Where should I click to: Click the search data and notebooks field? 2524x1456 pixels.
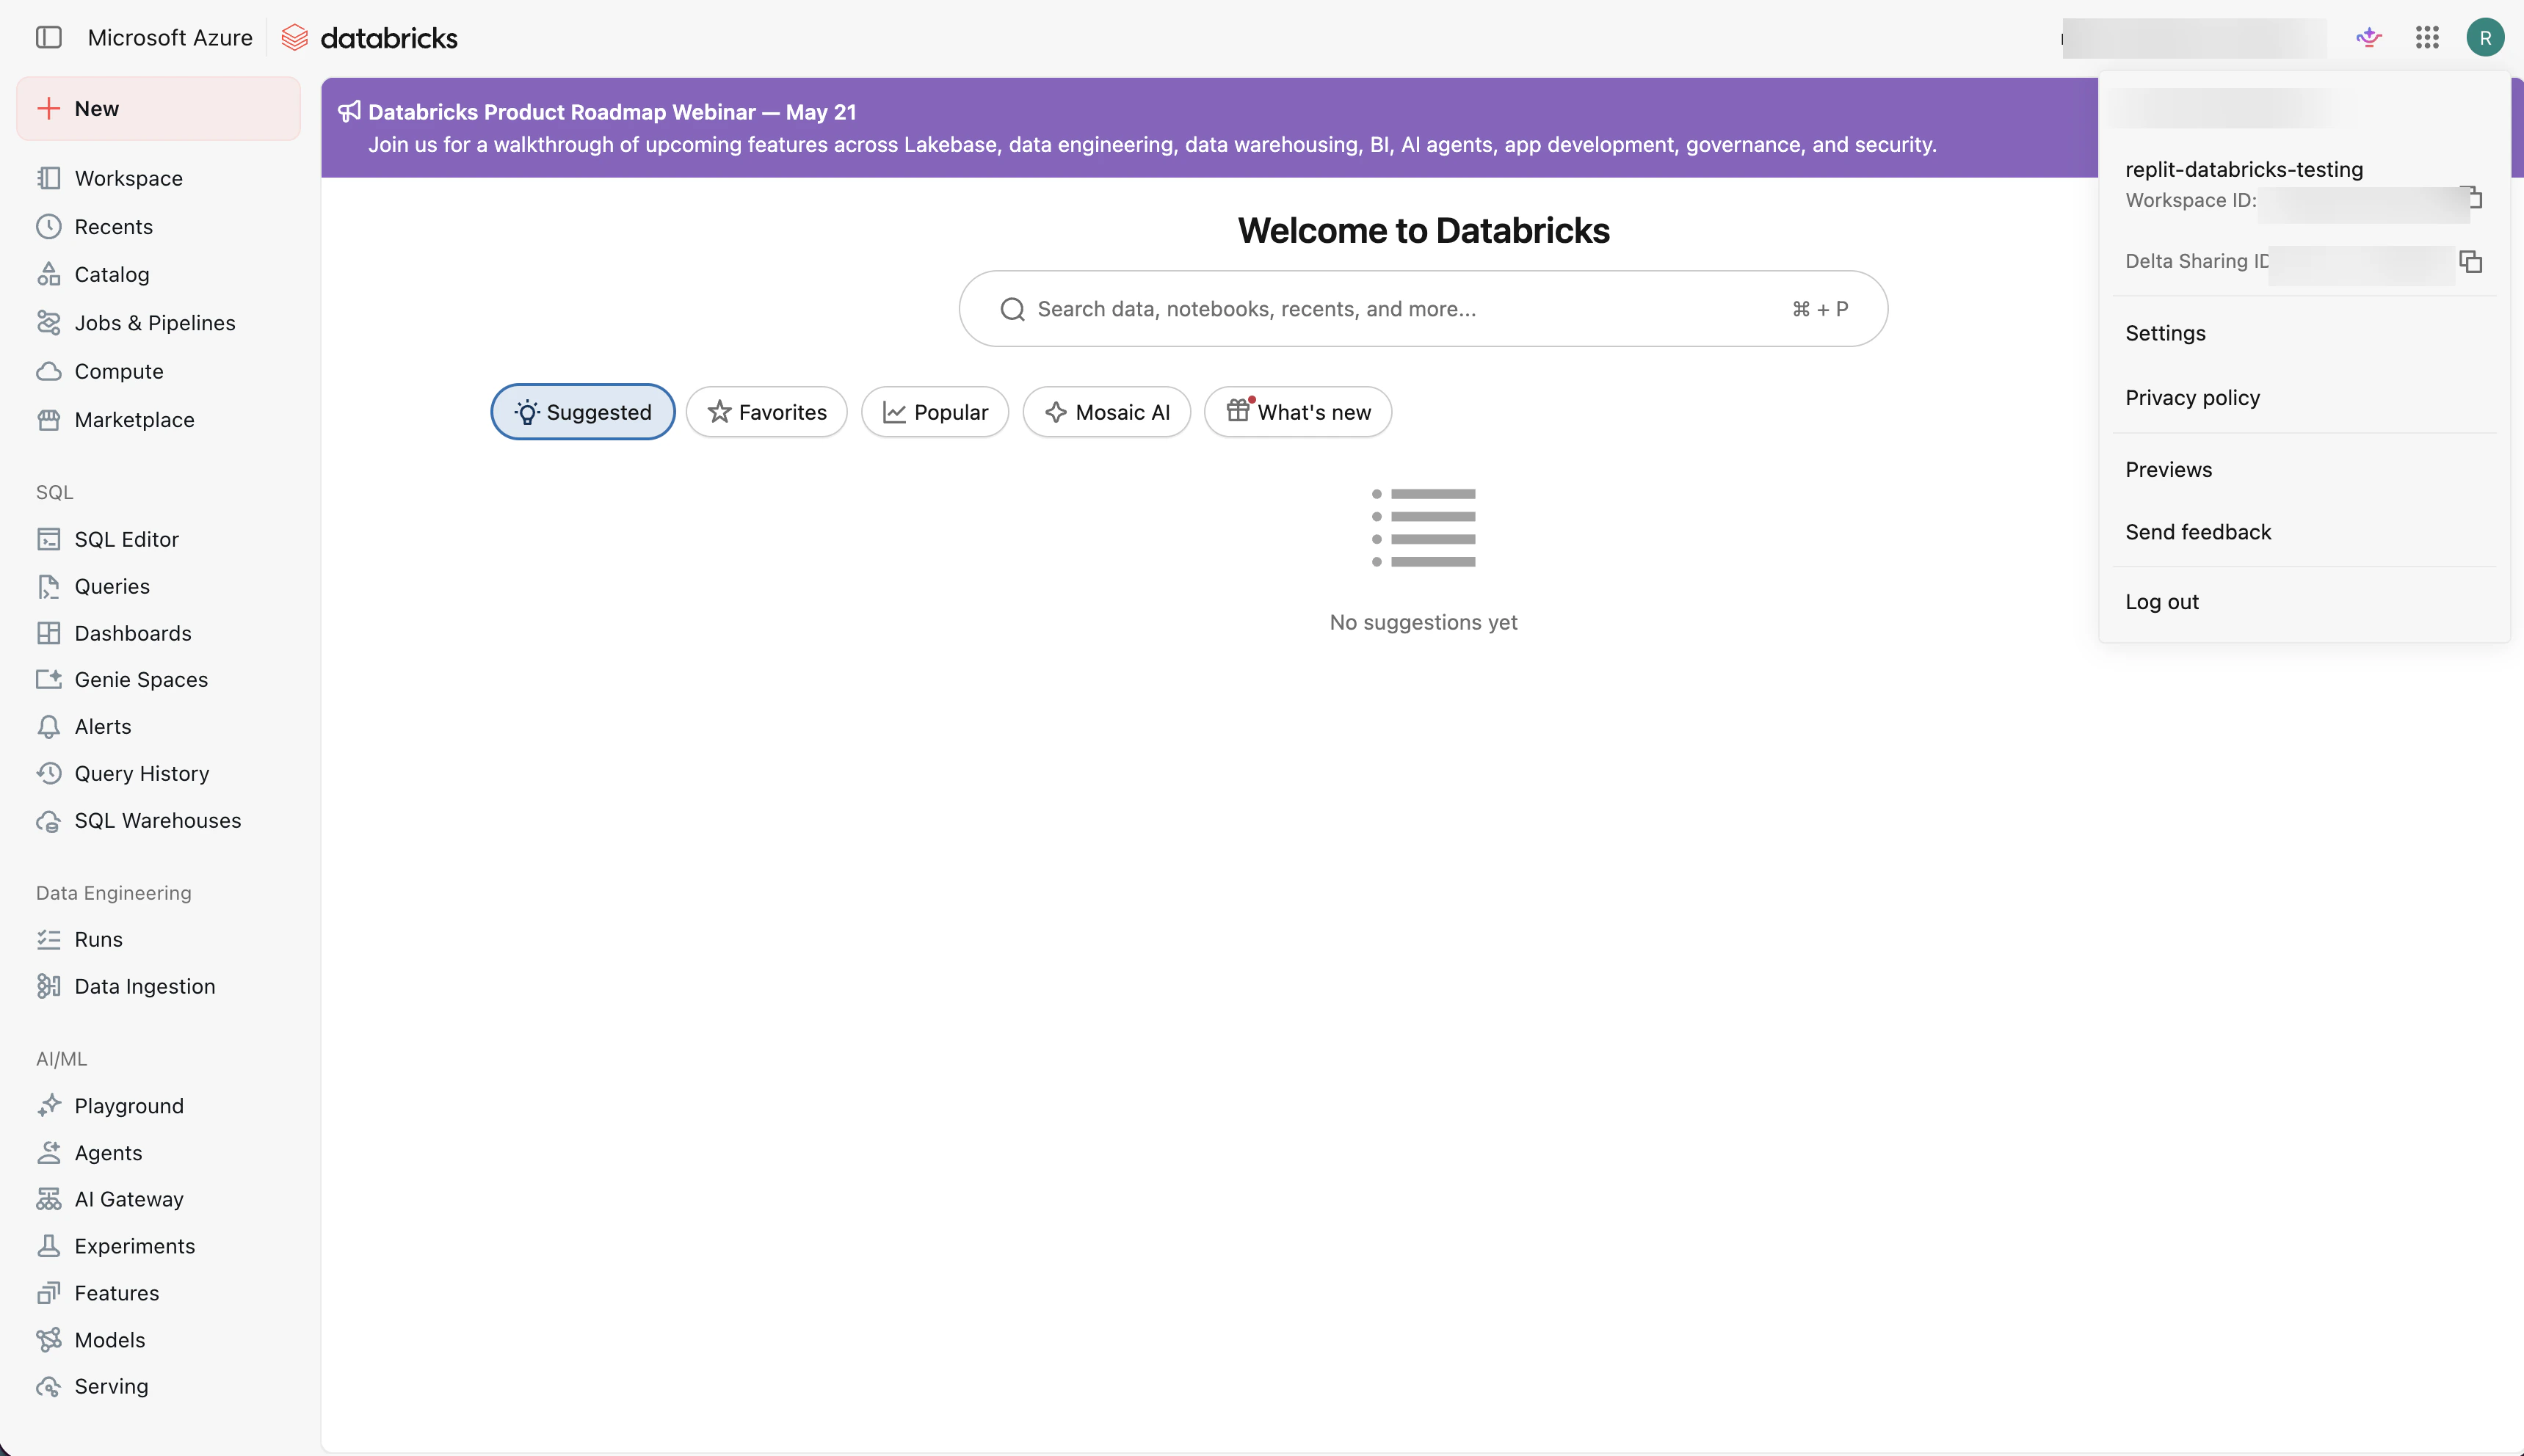tap(1423, 309)
